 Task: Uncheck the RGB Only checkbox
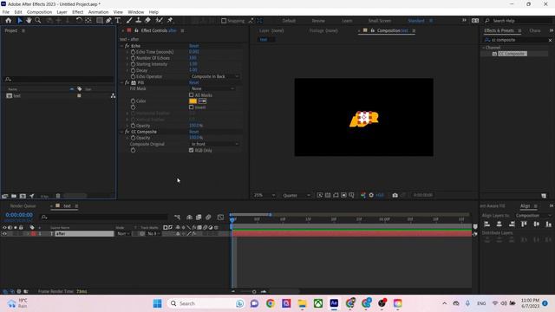(x=191, y=150)
